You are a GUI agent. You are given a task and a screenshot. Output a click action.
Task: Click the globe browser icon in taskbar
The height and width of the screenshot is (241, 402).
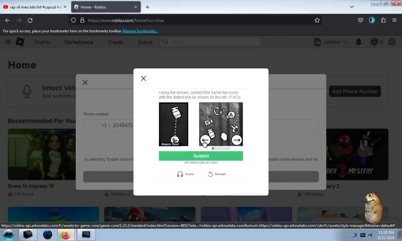pyautogui.click(x=47, y=235)
